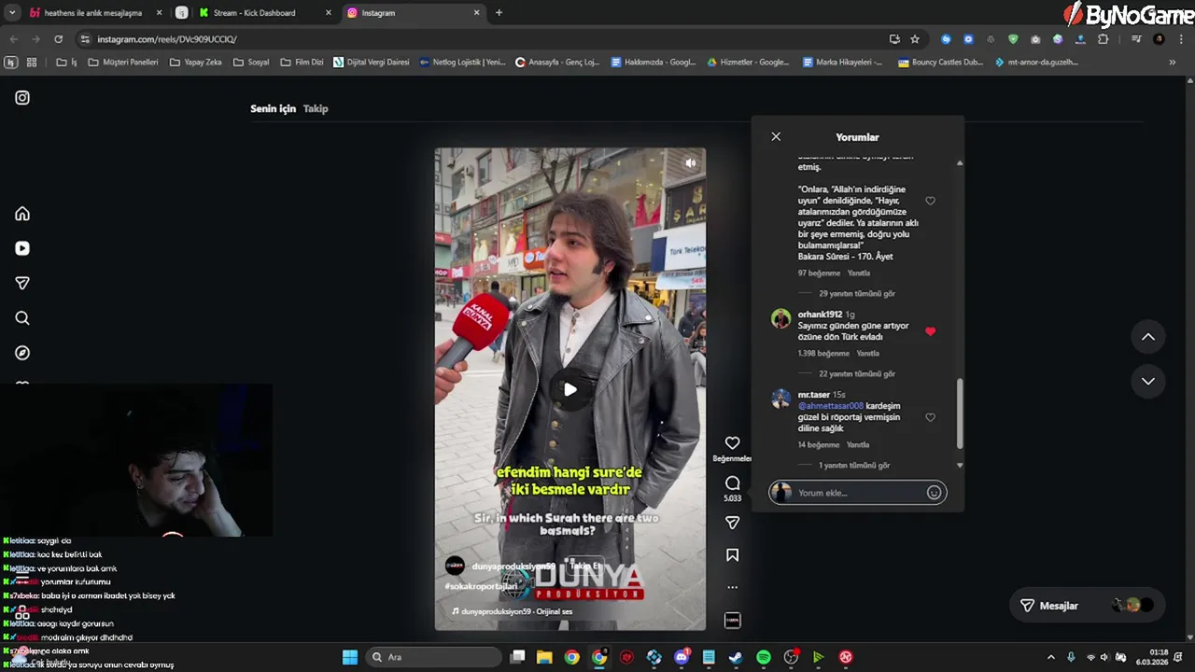Screen dimensions: 1195x672
Task: Open orhank1912's profile link
Action: 820,315
